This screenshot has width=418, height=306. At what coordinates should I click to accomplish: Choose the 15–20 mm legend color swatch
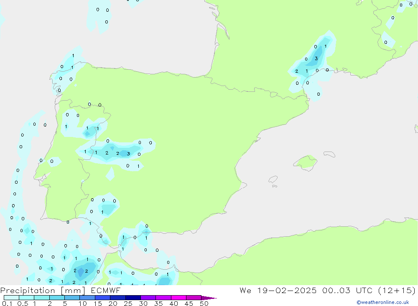point(103,298)
